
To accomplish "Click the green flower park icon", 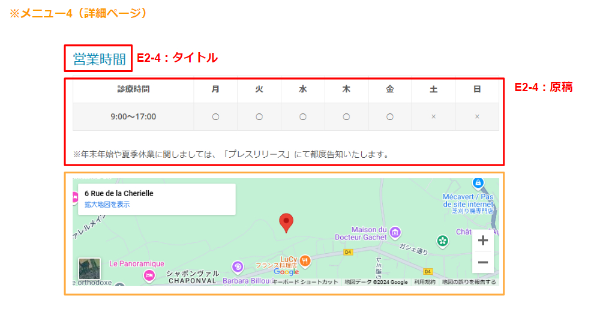I will (442, 241).
